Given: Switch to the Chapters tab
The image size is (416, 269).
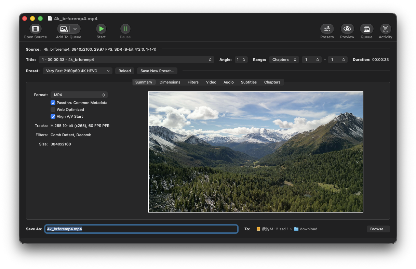Looking at the screenshot, I should (x=272, y=82).
